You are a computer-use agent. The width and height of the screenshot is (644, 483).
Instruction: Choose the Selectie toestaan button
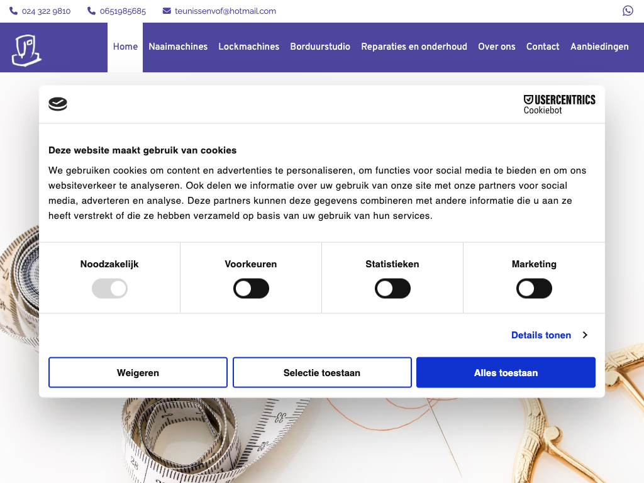(322, 373)
